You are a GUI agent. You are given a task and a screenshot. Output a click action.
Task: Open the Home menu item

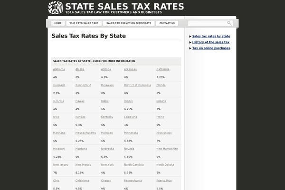click(x=58, y=23)
